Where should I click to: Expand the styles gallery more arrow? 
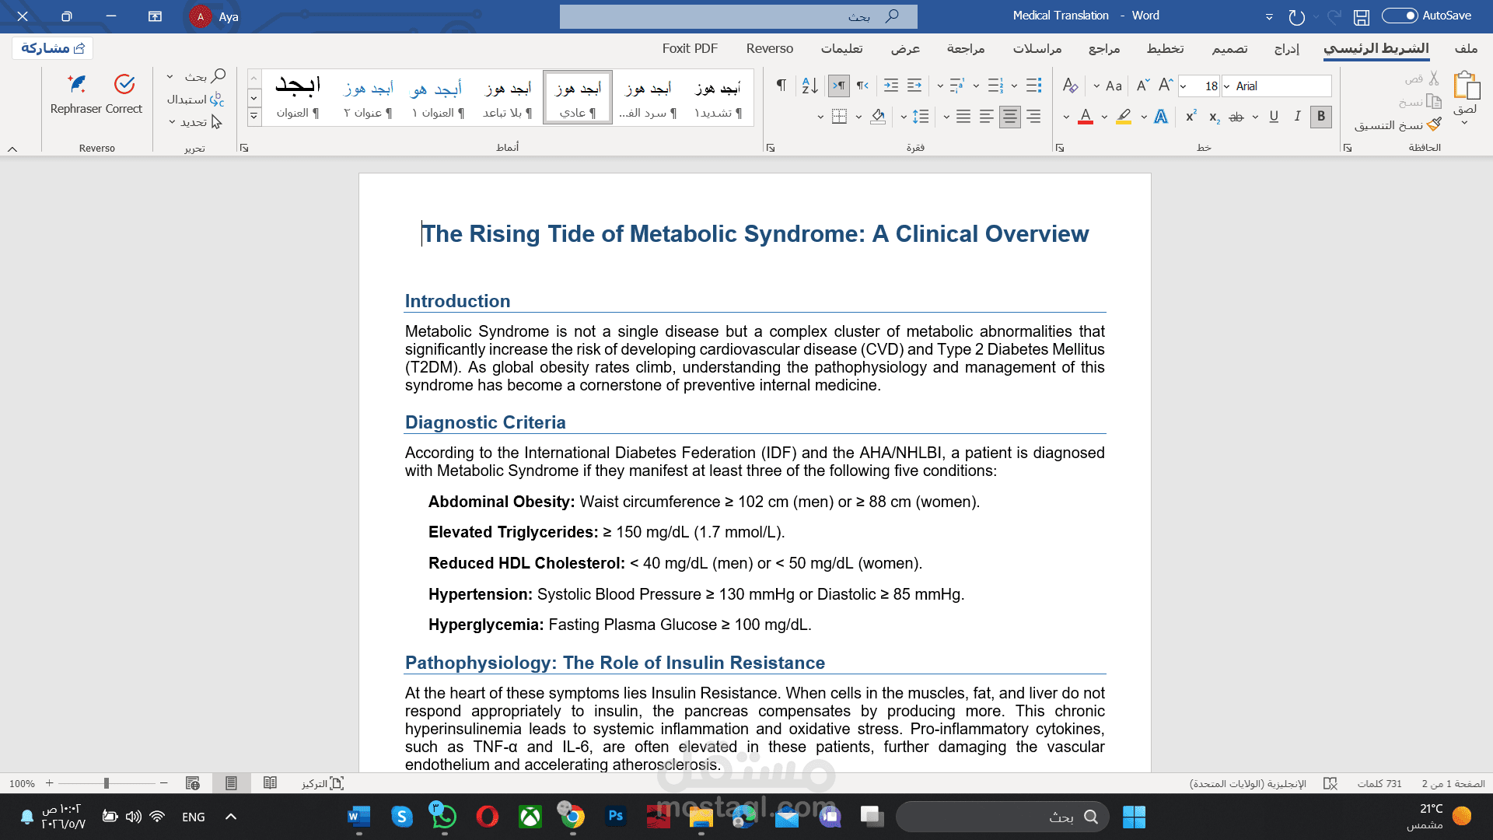click(x=253, y=117)
